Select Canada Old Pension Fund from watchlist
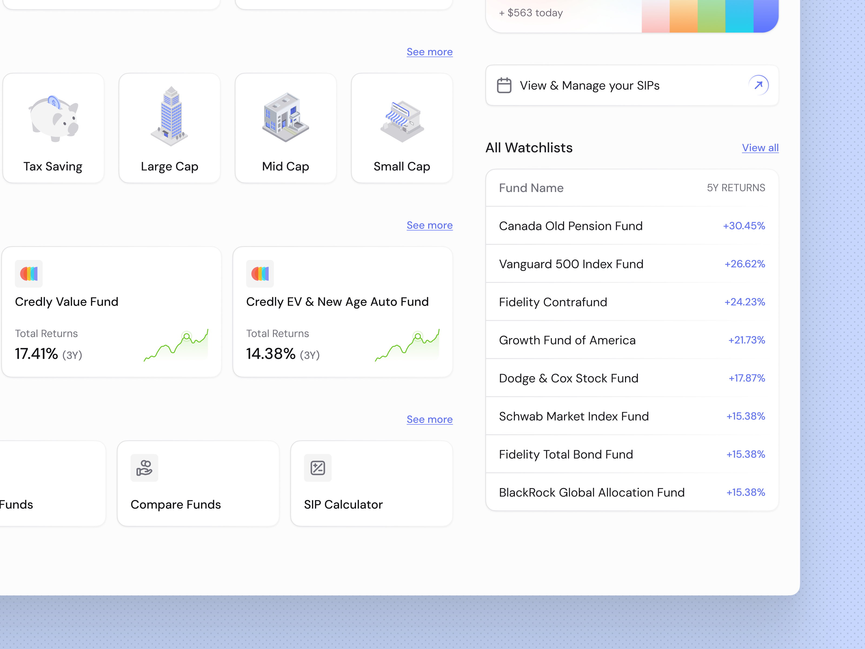This screenshot has height=649, width=865. click(571, 226)
